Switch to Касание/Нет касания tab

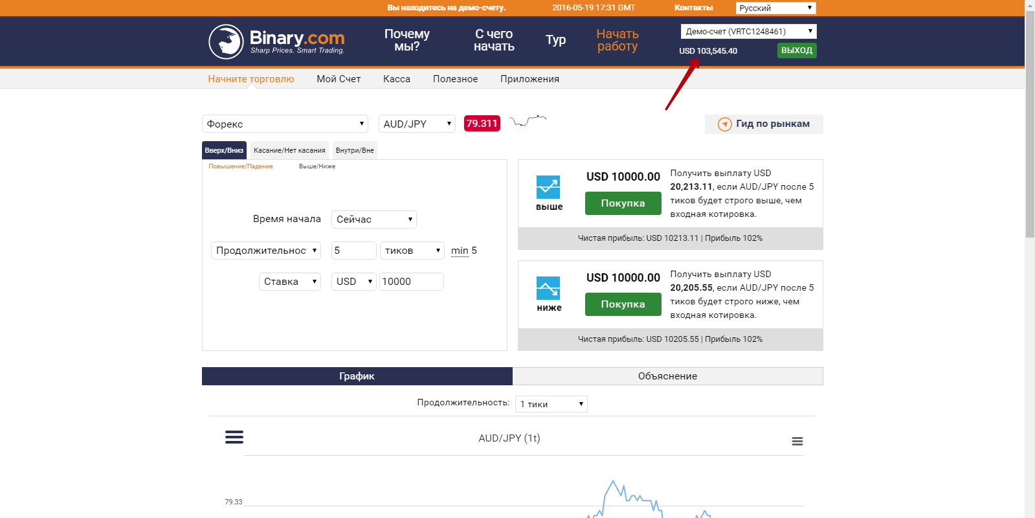(289, 150)
